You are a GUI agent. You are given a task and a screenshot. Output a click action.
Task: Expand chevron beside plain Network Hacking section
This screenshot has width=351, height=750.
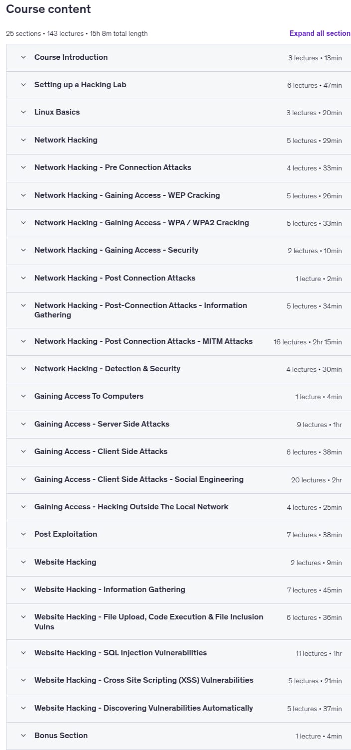coord(23,140)
